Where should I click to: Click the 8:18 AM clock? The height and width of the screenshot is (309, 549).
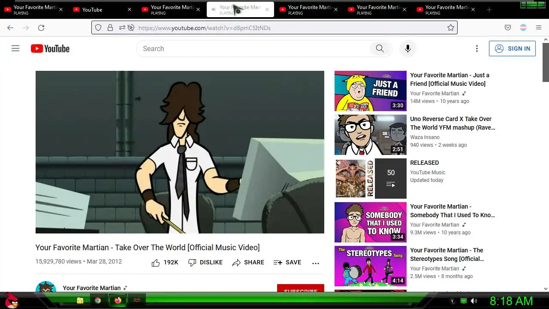click(x=511, y=301)
